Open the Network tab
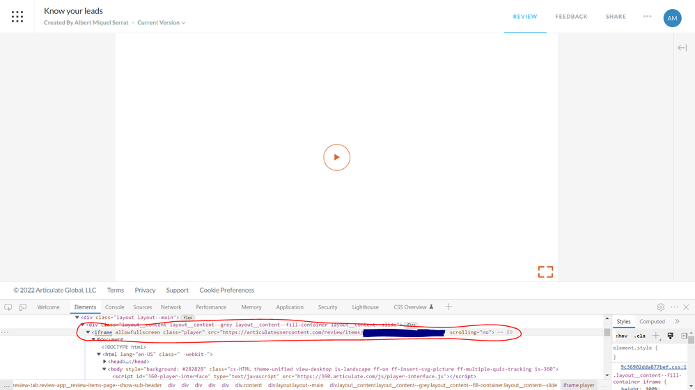Viewport: 695px width, 390px height. pos(171,307)
